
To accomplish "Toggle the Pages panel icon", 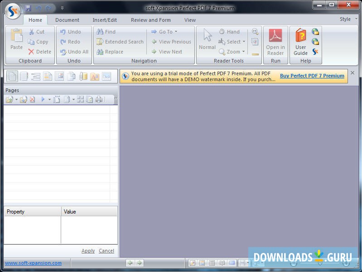I will pyautogui.click(x=12, y=76).
